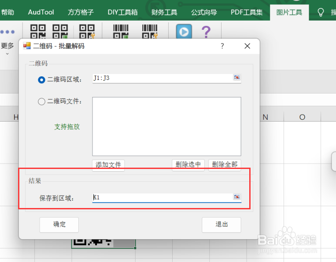Click the three-dots more icon
The image size is (336, 262).
coord(7,32)
